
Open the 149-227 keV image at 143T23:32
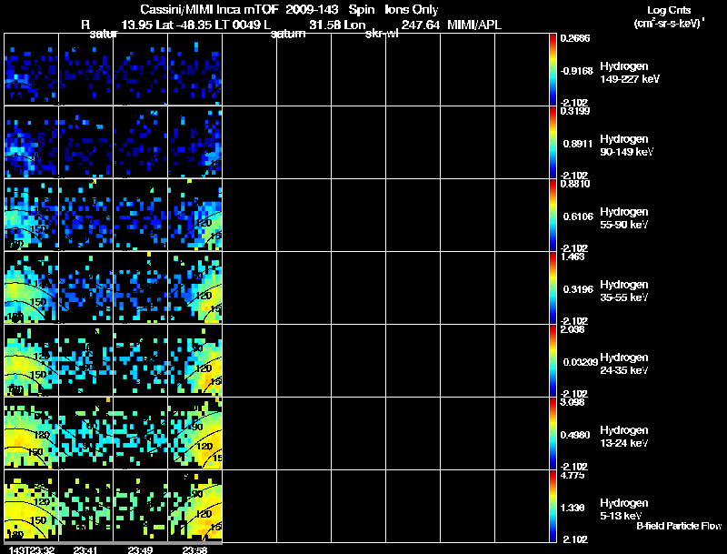tap(31, 69)
